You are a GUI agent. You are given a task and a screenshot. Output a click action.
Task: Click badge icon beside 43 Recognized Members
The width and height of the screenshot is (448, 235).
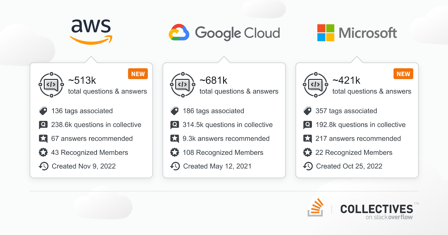click(x=43, y=152)
